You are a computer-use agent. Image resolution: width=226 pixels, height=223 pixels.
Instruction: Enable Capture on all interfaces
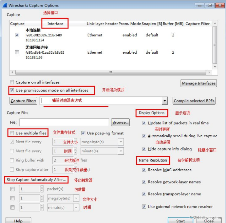tap(12, 82)
